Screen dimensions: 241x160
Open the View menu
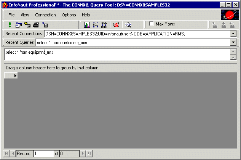[25, 15]
